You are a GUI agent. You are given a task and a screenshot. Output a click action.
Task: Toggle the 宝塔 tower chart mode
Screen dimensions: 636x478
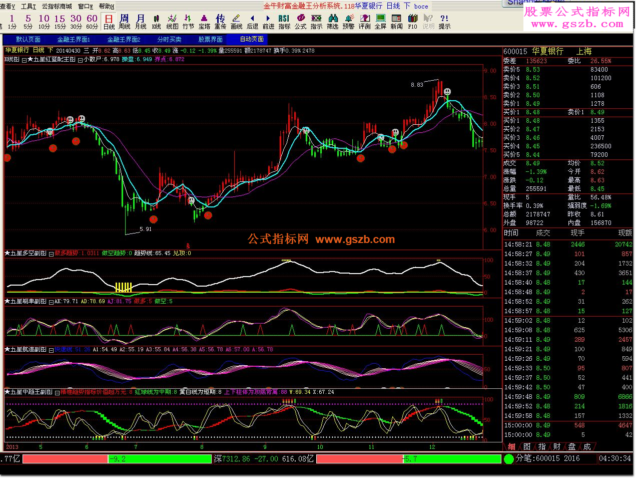coord(204,22)
